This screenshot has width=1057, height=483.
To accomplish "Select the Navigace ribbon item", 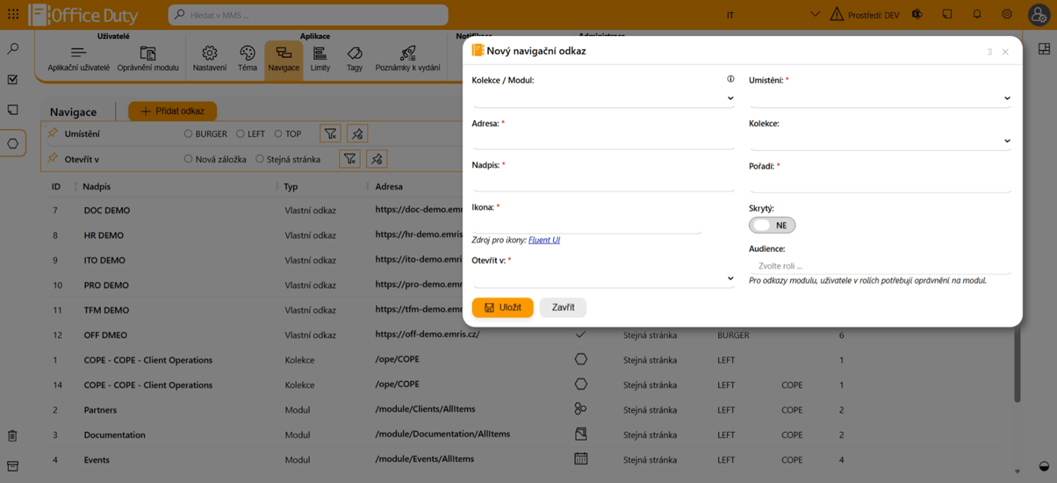I will click(283, 59).
